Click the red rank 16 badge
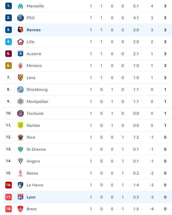Screen dimensions: 172x215 (x=9, y=185)
